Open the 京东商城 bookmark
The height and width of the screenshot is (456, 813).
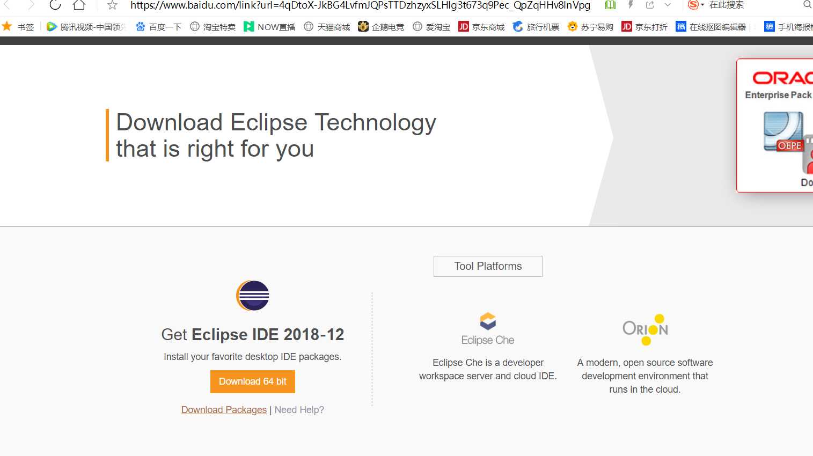click(x=481, y=27)
